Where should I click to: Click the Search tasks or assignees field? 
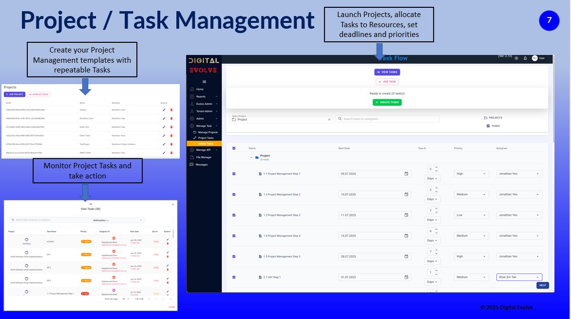[387, 119]
